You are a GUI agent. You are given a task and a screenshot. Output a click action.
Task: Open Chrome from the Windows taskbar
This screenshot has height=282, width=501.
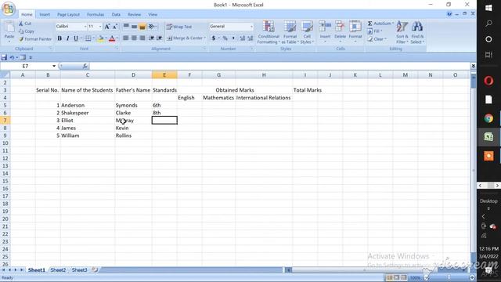488,118
